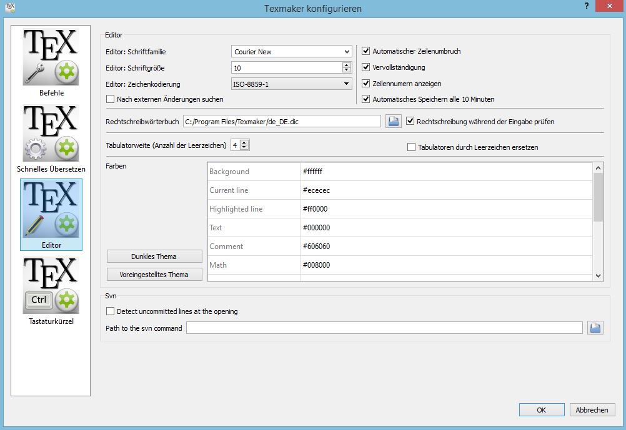
Task: Open the Schriftfamilie Courier New dropdown
Action: click(291, 51)
